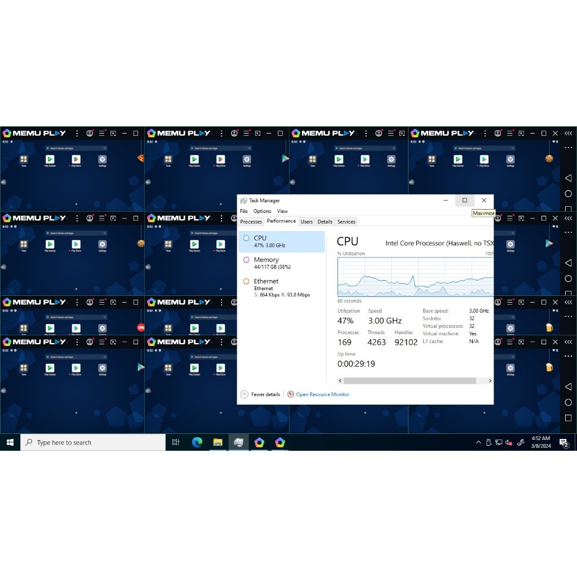This screenshot has height=577, width=577.
Task: Click the taskbar search box
Action: [x=93, y=442]
